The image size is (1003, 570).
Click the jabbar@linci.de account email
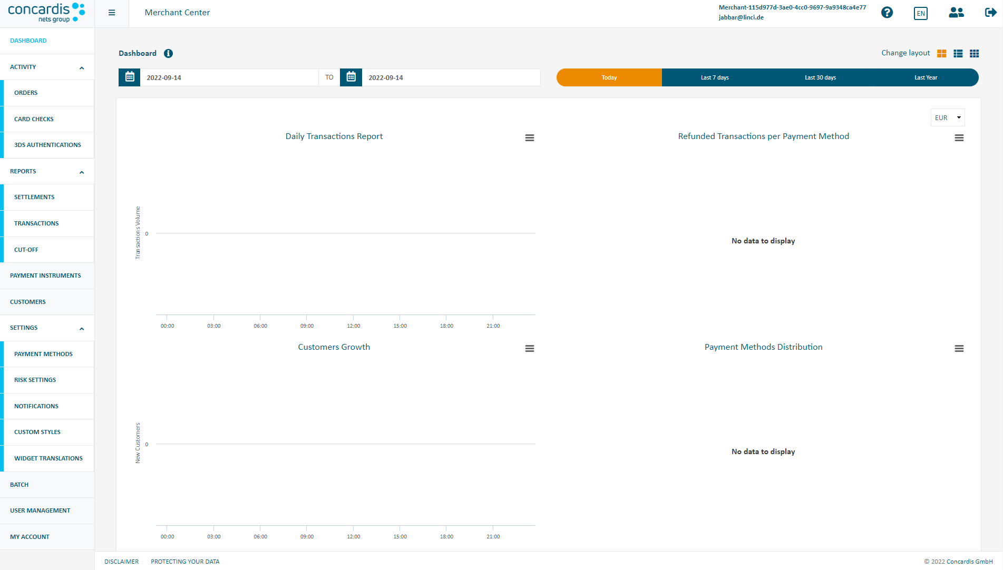click(741, 17)
